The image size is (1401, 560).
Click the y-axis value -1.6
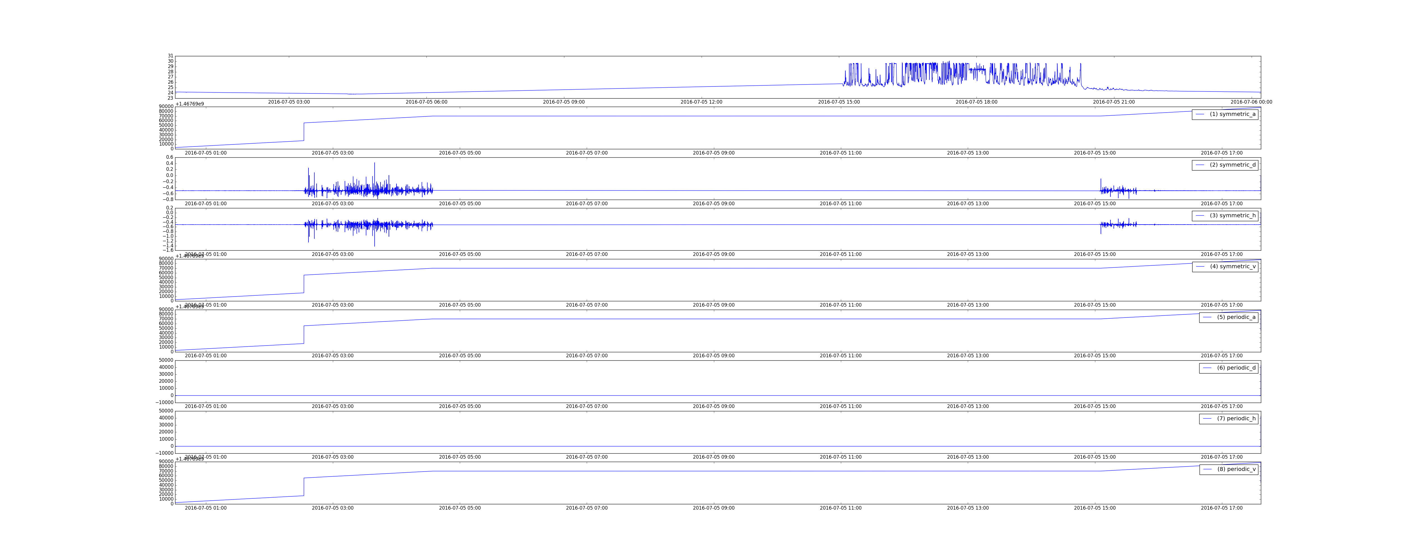tap(168, 250)
